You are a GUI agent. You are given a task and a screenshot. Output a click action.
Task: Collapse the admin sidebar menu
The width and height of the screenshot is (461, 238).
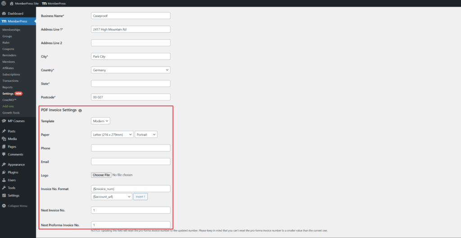pyautogui.click(x=17, y=206)
